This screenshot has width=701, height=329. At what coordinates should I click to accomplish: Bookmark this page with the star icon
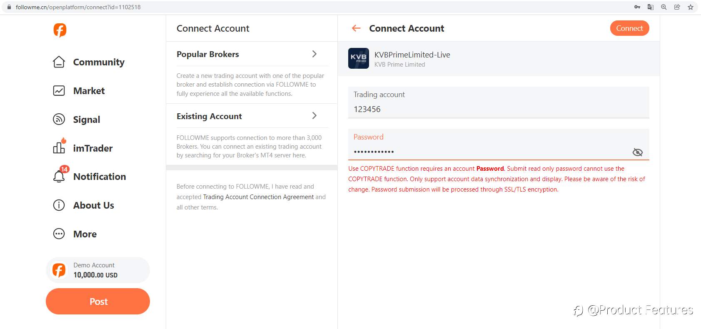tap(691, 7)
